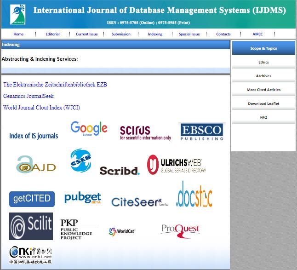Click the PKP Public Knowledge Project logo
Viewport: 297px width, 270px height.
[x=78, y=229]
